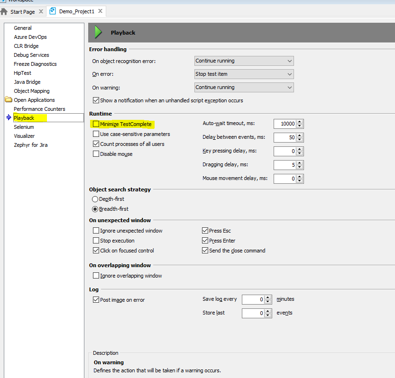Open the Selenium settings page
395x378 pixels.
point(24,127)
